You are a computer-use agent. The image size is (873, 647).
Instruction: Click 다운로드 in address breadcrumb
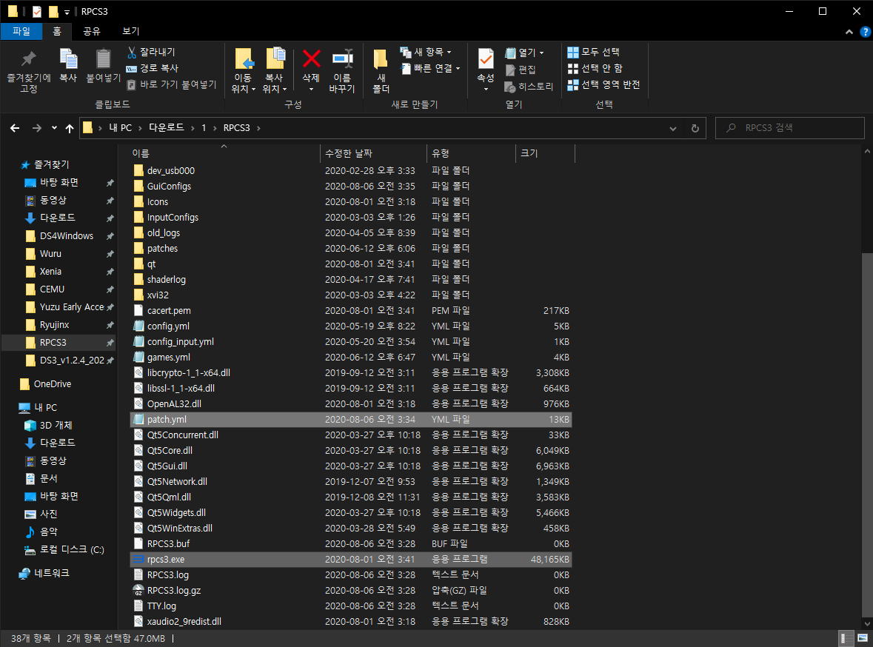[167, 128]
